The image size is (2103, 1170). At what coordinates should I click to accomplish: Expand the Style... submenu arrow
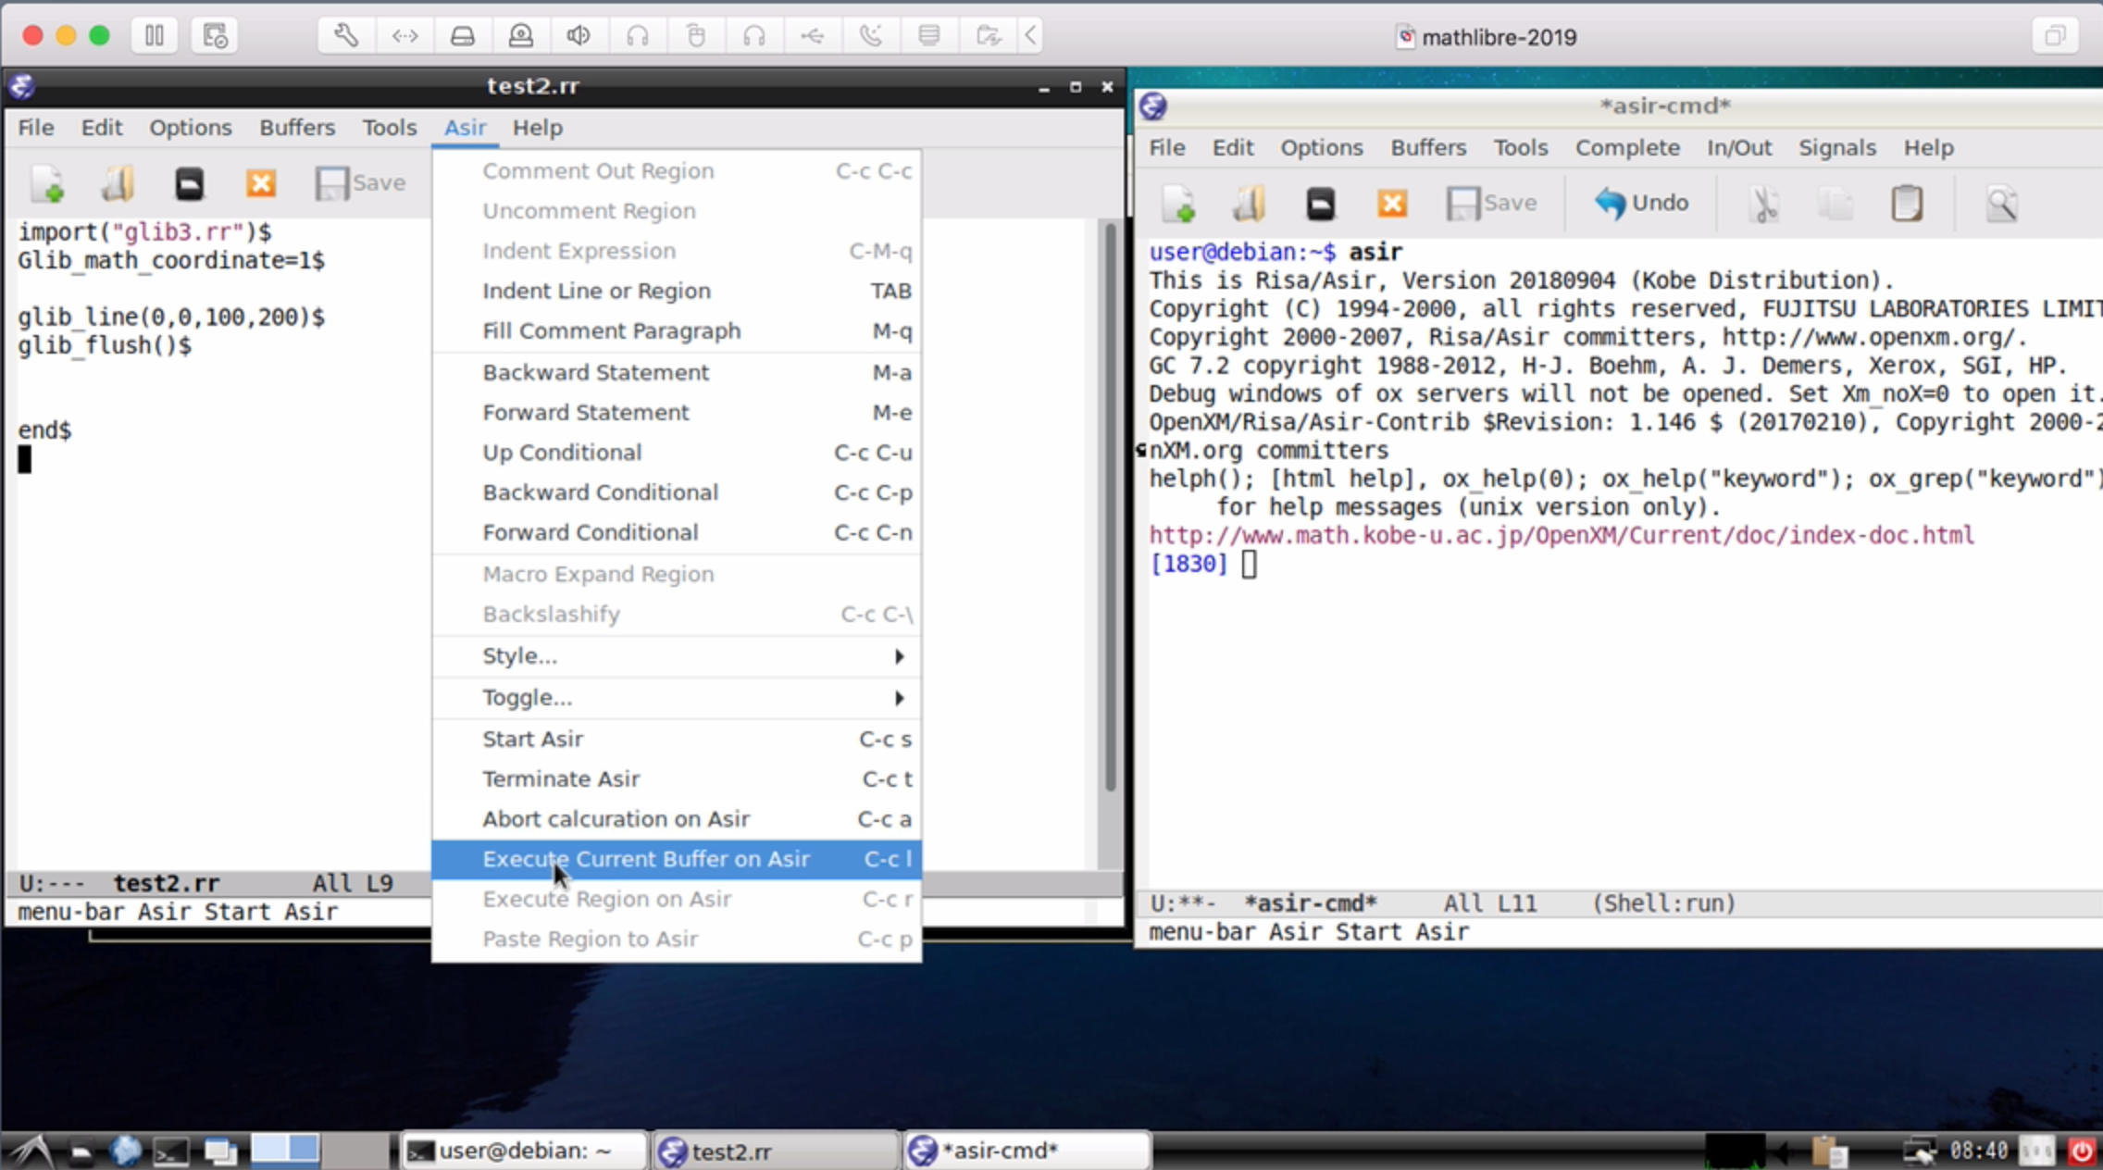899,656
